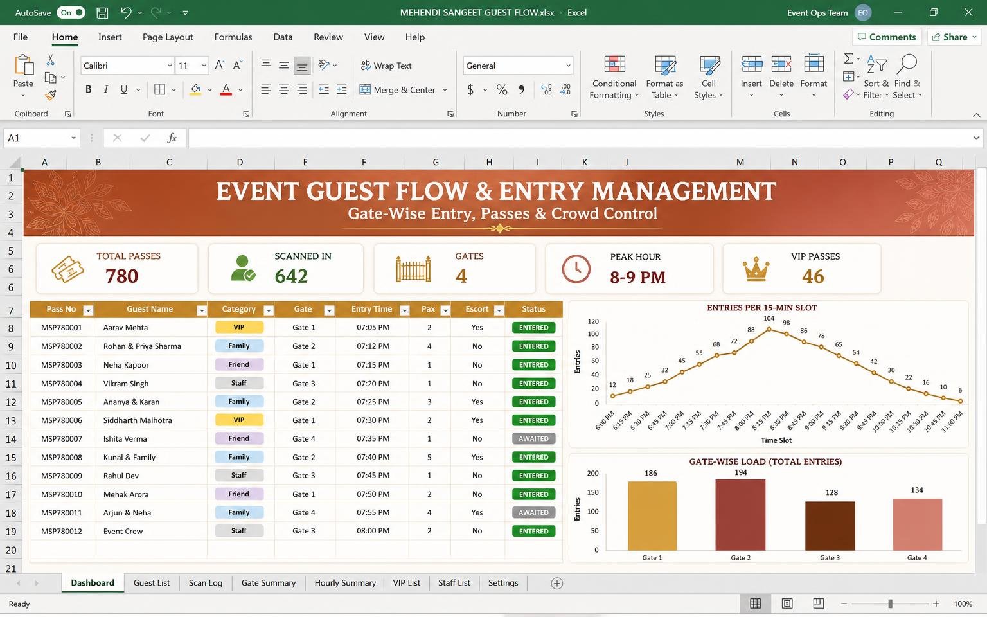Viewport: 987px width, 617px height.
Task: Click the AutoSum sigma icon
Action: (x=848, y=58)
